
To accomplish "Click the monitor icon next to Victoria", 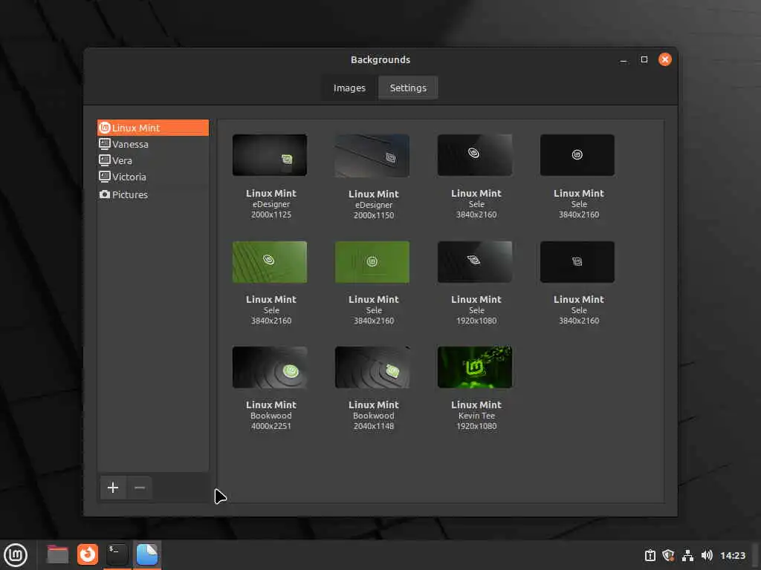I will click(x=104, y=177).
